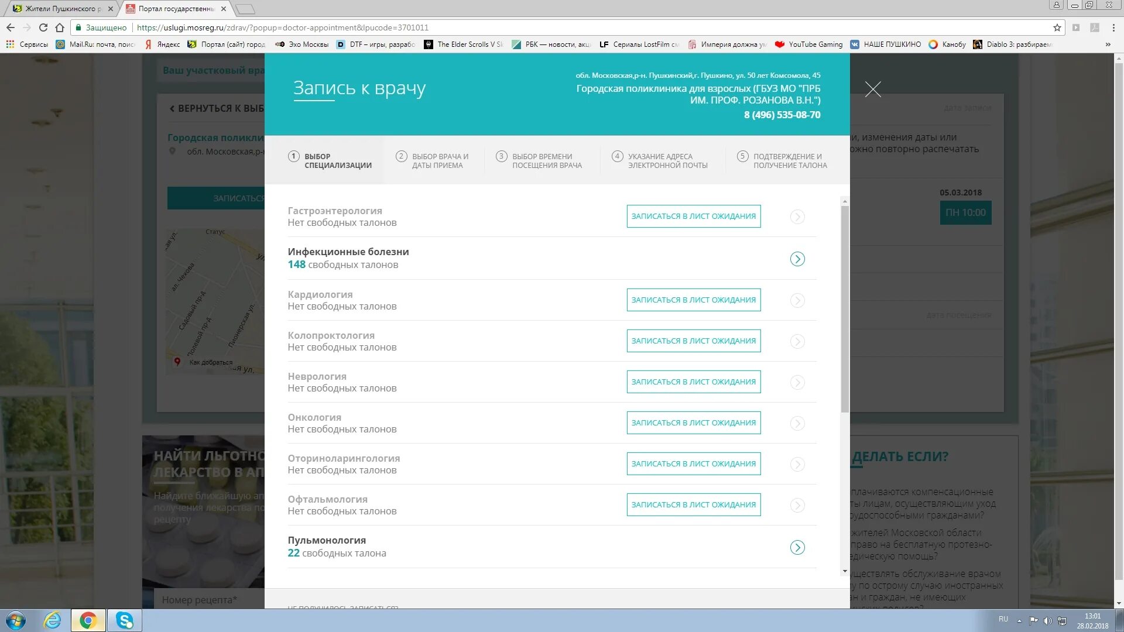Screen dimensions: 1124x632
Task: Click the Оториноларингология chevron icon
Action: [x=797, y=464]
